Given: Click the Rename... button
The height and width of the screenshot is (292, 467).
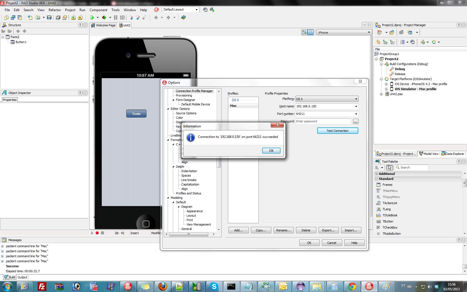Looking at the screenshot, I should tap(283, 230).
